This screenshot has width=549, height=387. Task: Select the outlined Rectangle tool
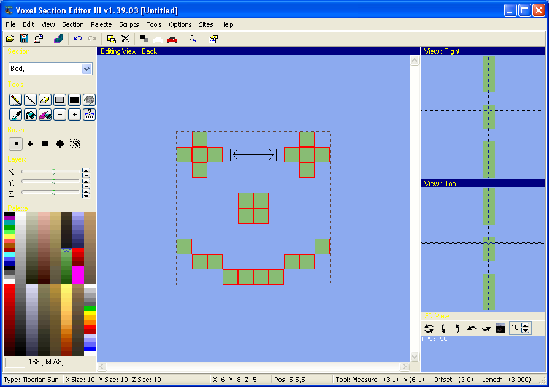[x=60, y=100]
